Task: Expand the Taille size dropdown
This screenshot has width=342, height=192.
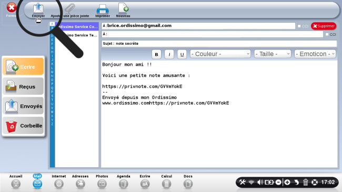Action: click(273, 54)
